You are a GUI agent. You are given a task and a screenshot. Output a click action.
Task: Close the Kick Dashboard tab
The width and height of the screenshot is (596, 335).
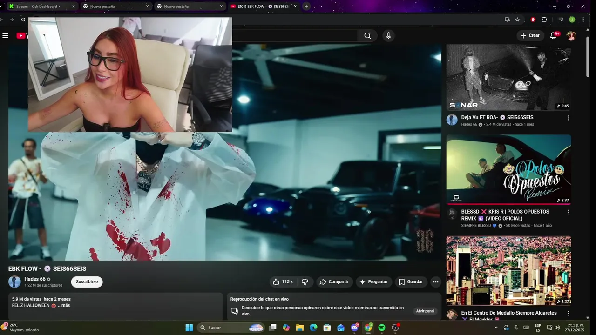click(x=73, y=7)
